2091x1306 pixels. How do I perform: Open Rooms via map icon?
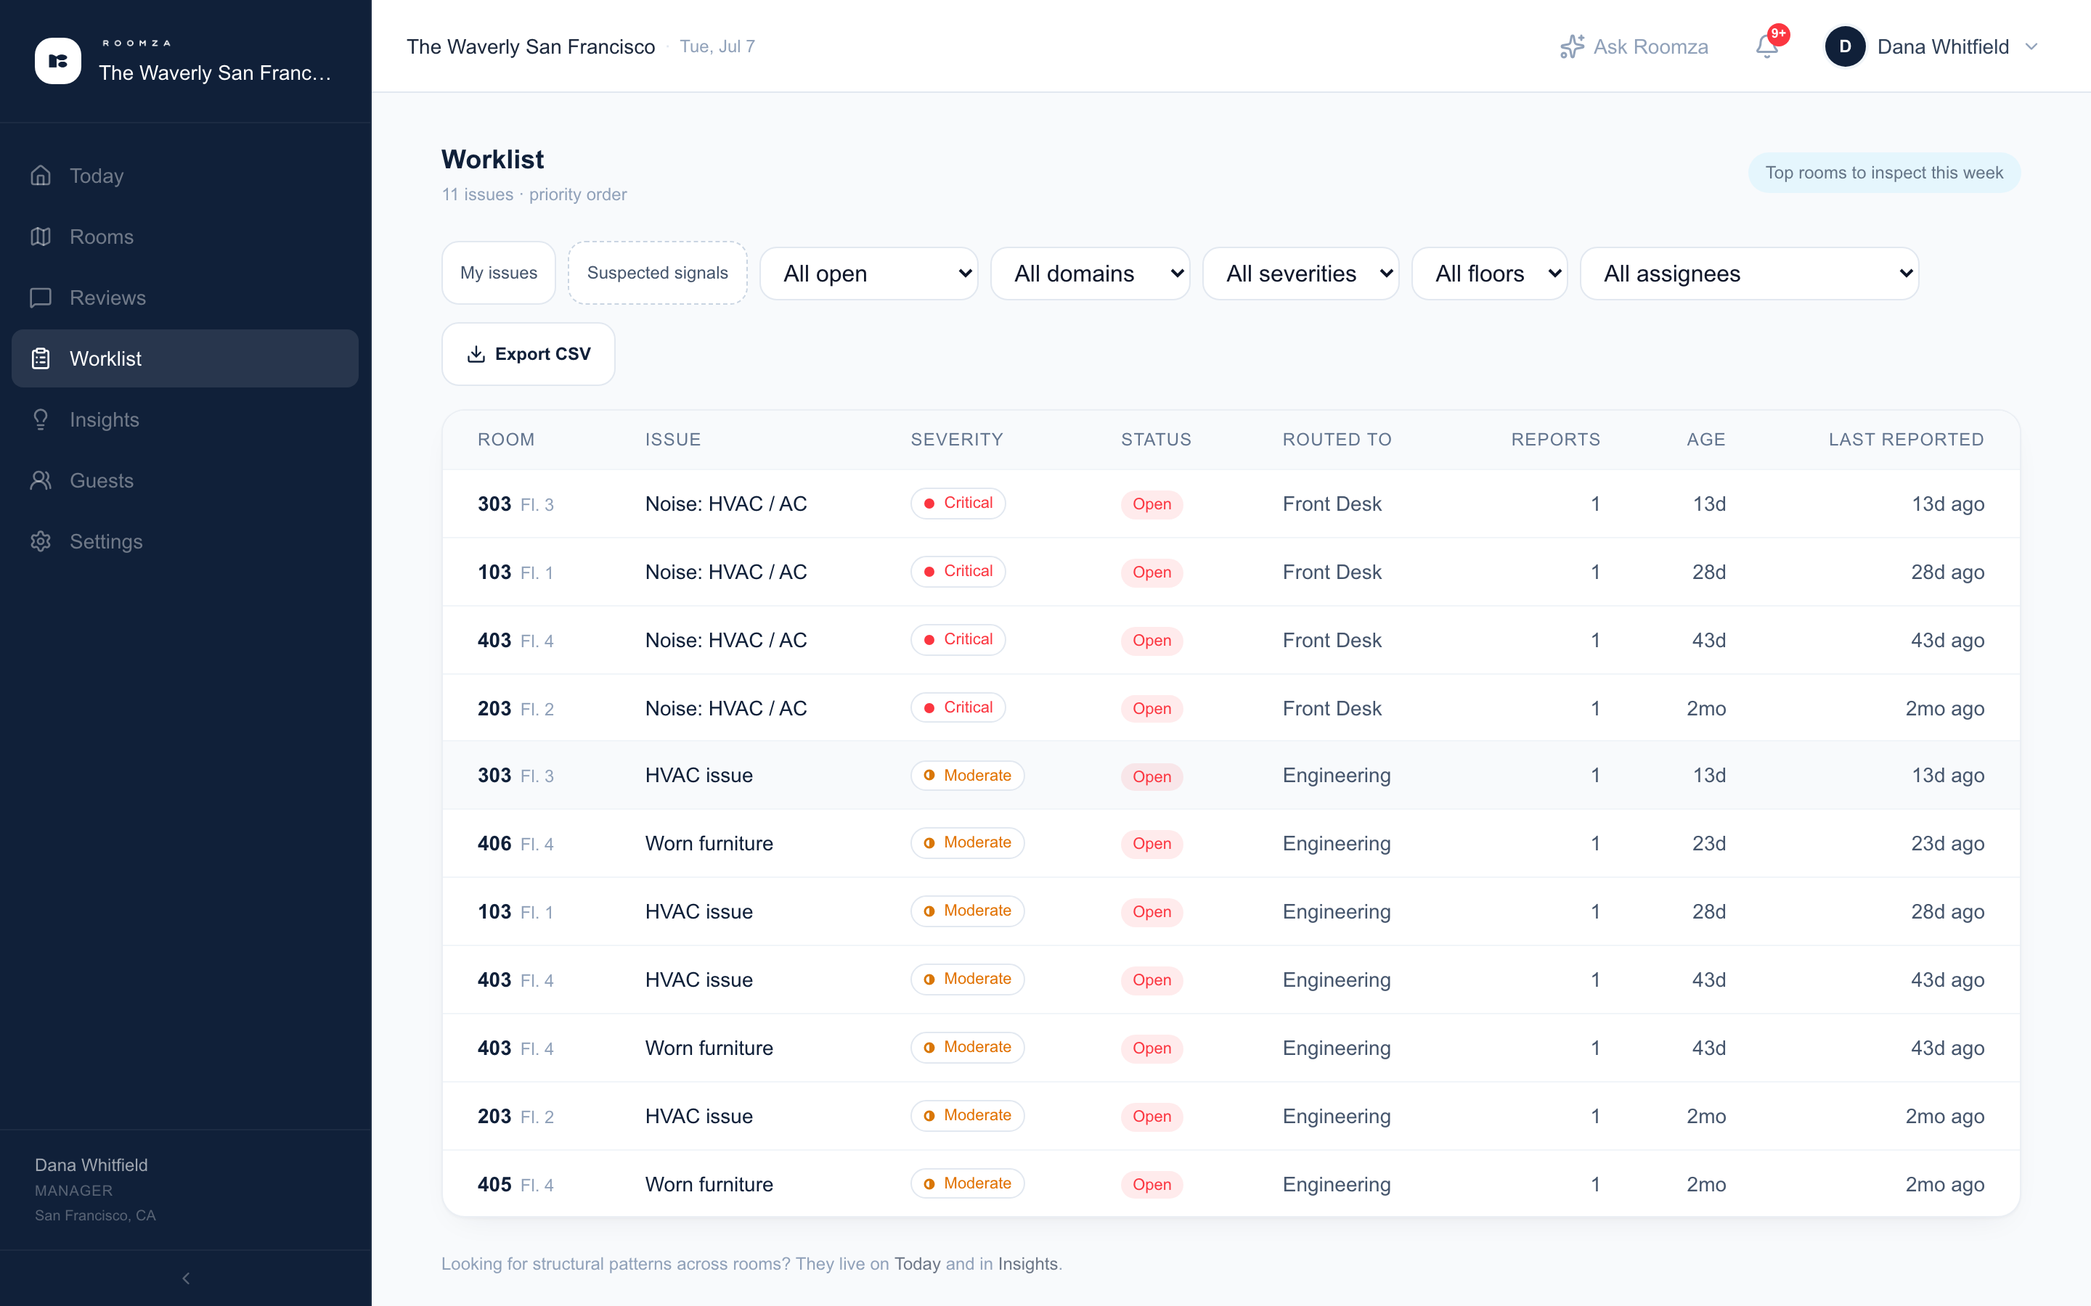pos(41,237)
